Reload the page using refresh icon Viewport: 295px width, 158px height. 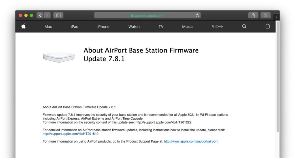pos(197,15)
